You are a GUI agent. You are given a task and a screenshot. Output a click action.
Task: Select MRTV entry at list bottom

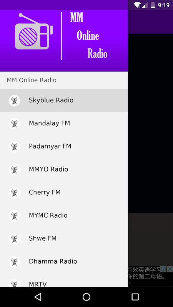(64, 280)
